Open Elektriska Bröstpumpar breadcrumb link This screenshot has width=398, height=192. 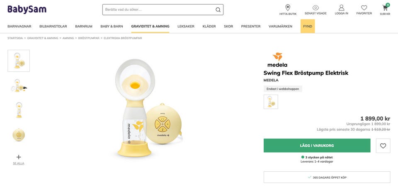123,38
